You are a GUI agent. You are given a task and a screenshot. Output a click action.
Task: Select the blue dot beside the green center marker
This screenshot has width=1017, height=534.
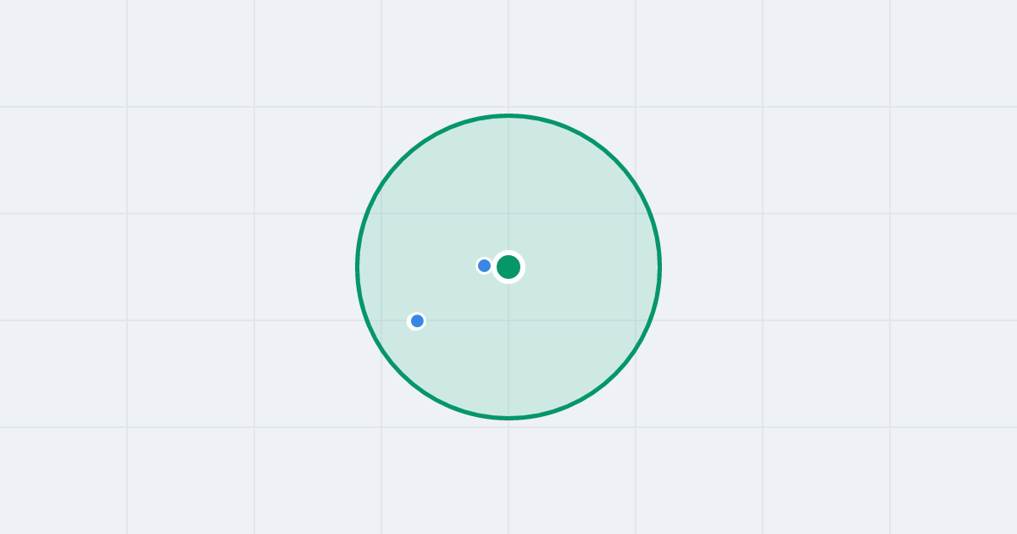(x=485, y=266)
